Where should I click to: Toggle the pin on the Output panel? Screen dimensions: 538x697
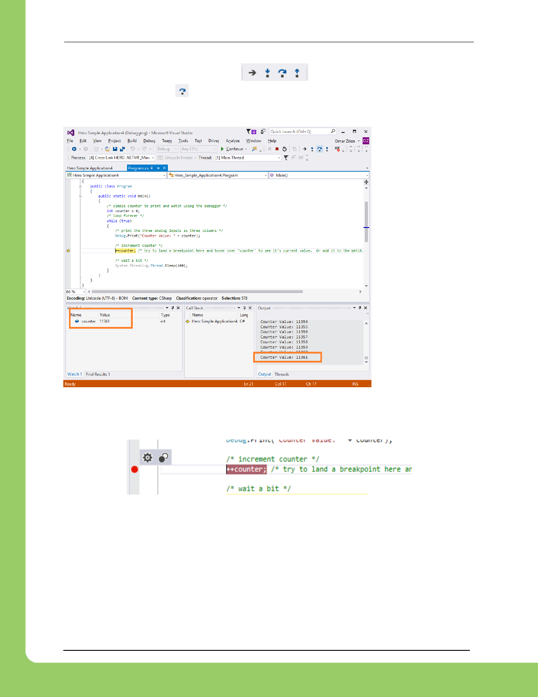[360, 308]
